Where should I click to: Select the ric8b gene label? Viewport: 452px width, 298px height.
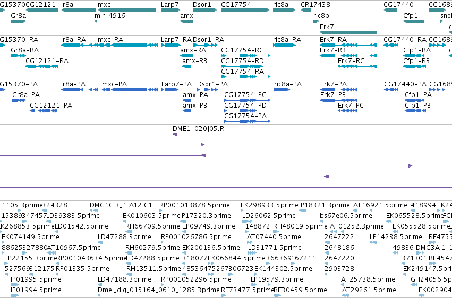click(x=321, y=15)
